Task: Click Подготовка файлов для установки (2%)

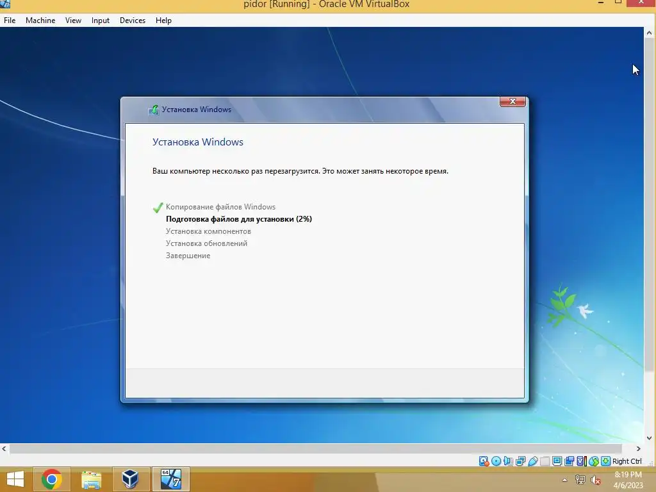Action: click(239, 219)
